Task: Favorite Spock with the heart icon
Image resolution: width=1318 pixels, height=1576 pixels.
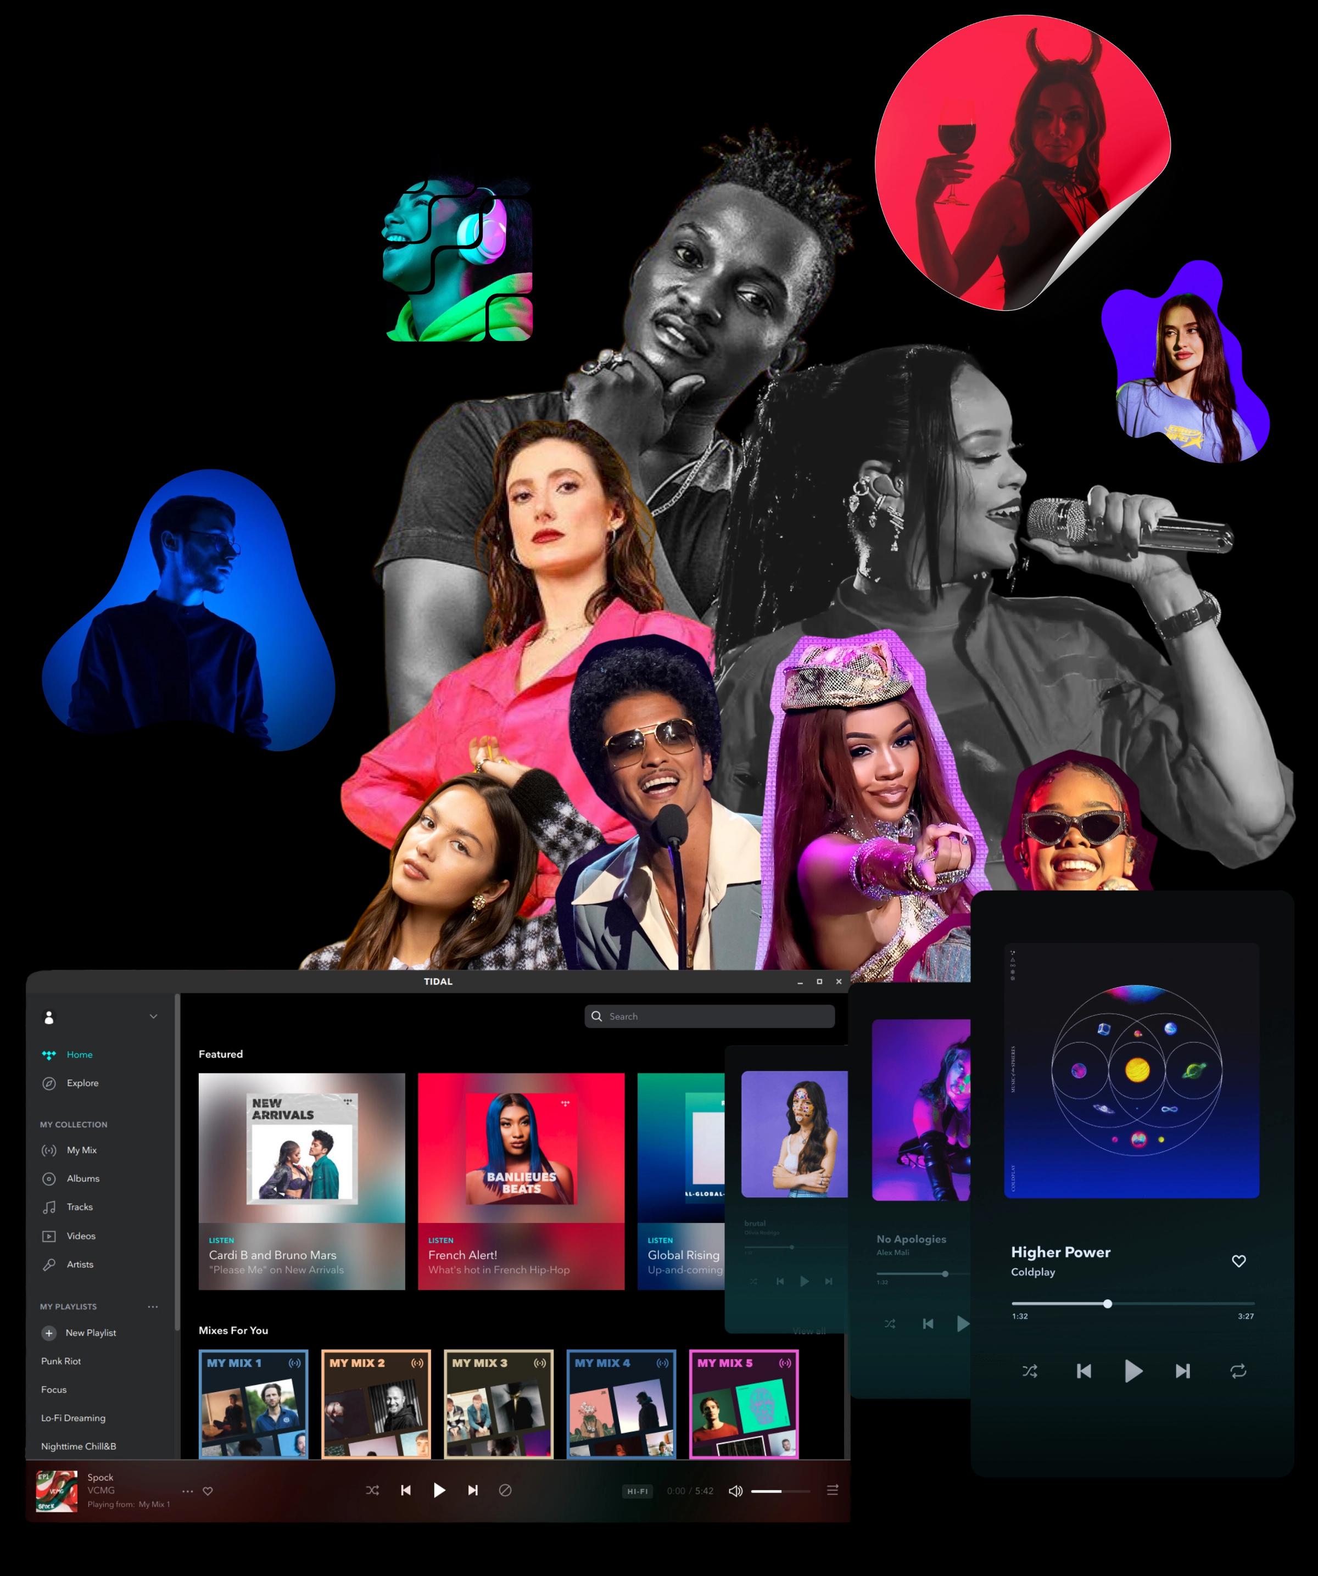Action: (208, 1491)
